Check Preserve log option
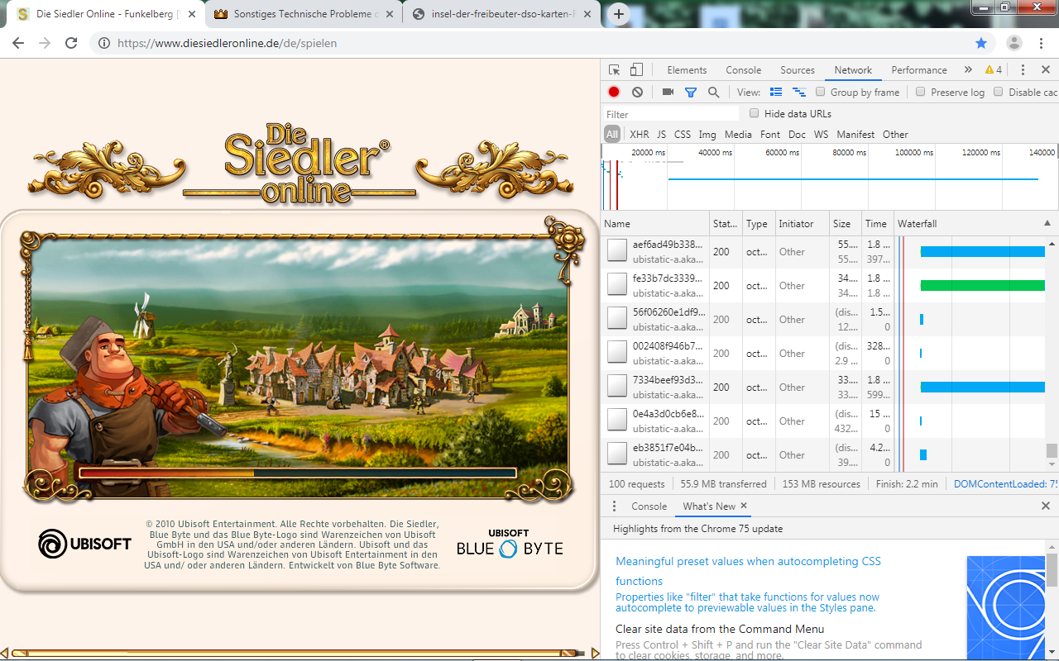The height and width of the screenshot is (661, 1059). [921, 92]
